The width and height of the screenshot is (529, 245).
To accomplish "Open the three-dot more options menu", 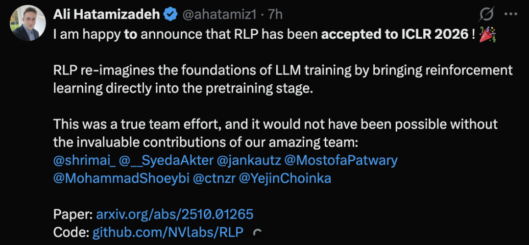I will [x=511, y=14].
